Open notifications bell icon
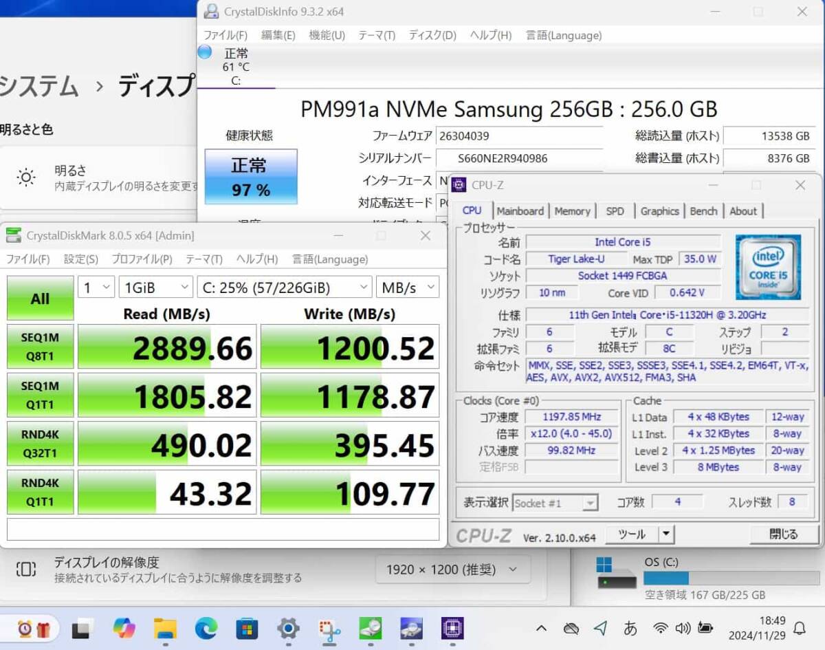 tap(800, 628)
